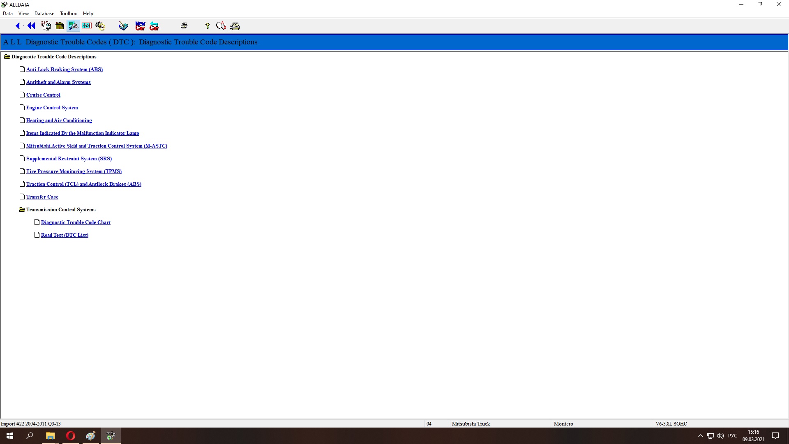Click the double blue back arrows

point(31,26)
